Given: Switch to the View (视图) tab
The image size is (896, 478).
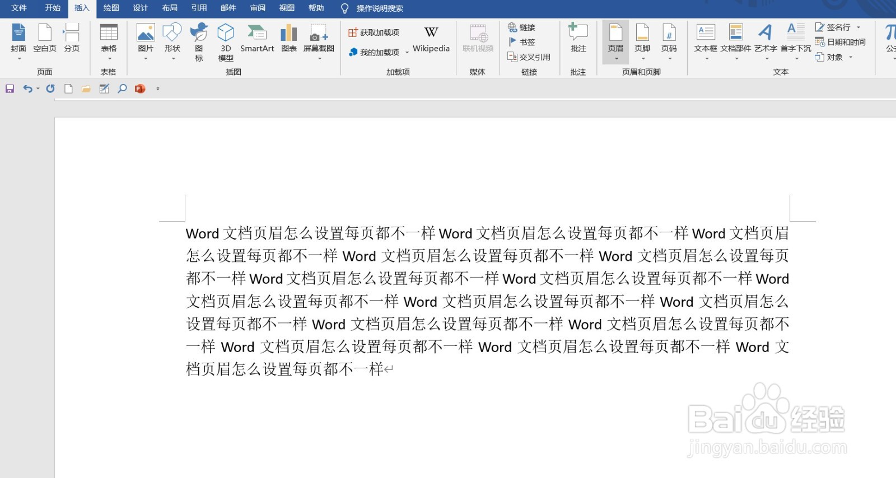Looking at the screenshot, I should pos(287,8).
